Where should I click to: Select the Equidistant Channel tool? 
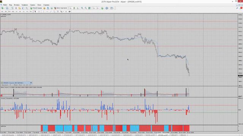pos(54,12)
